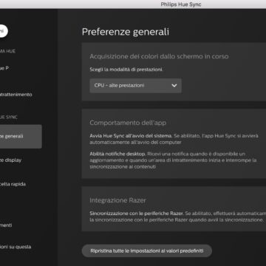This screenshot has height=266, width=266.
Task: Click the 'Philips Hue Sync' window title
Action: (x=181, y=4)
